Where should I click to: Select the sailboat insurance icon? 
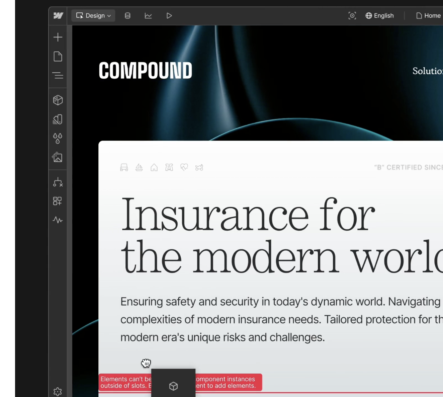pyautogui.click(x=139, y=167)
